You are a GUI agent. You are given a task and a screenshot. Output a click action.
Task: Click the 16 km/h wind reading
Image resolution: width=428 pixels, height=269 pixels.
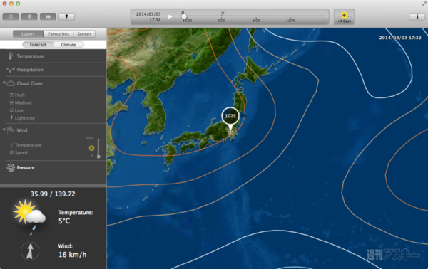point(72,255)
